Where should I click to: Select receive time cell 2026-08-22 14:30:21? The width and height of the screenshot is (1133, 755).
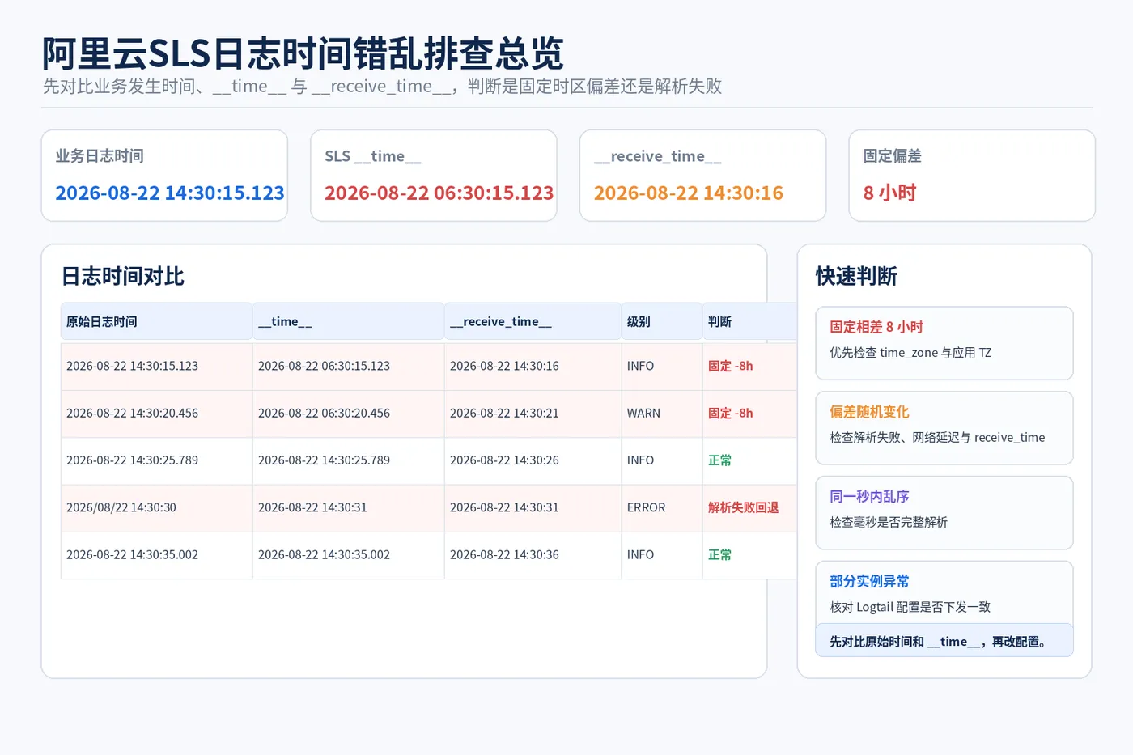pyautogui.click(x=533, y=413)
